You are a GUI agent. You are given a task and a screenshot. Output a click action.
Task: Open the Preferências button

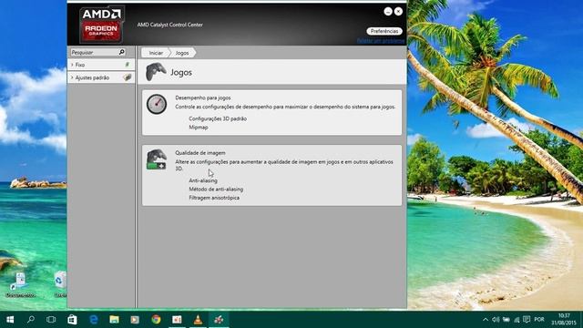pyautogui.click(x=384, y=31)
